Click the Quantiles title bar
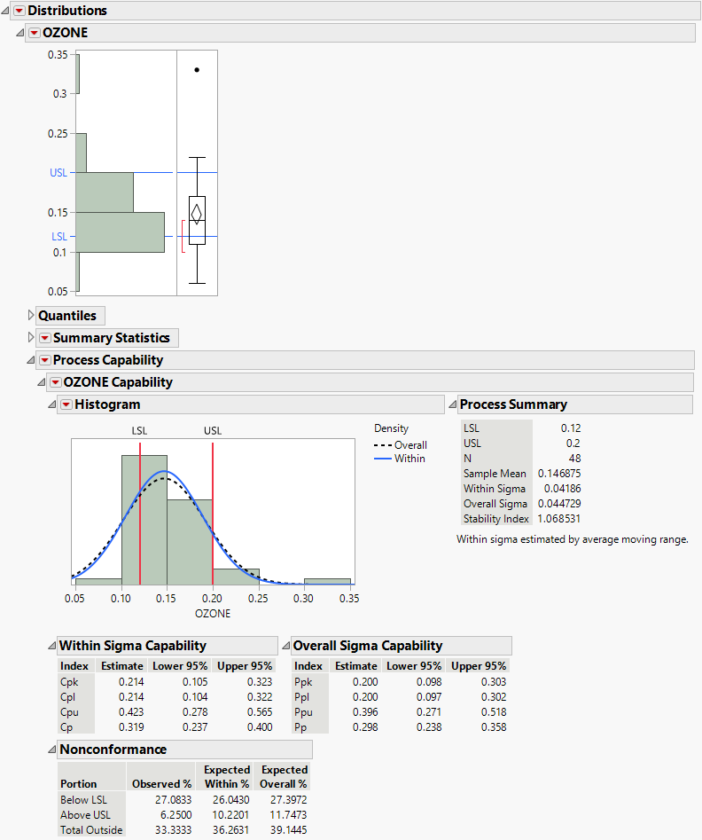Image resolution: width=702 pixels, height=840 pixels. 69,316
